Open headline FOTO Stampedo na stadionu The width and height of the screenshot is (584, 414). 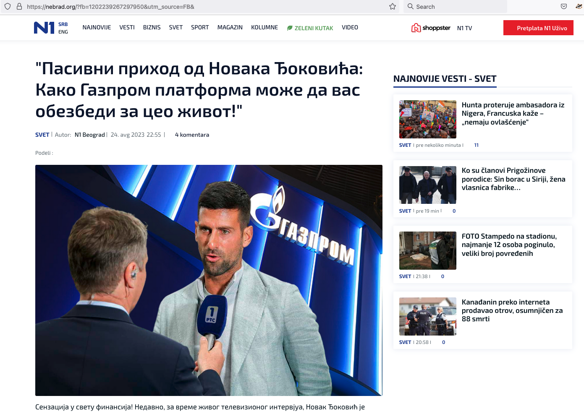[509, 245]
